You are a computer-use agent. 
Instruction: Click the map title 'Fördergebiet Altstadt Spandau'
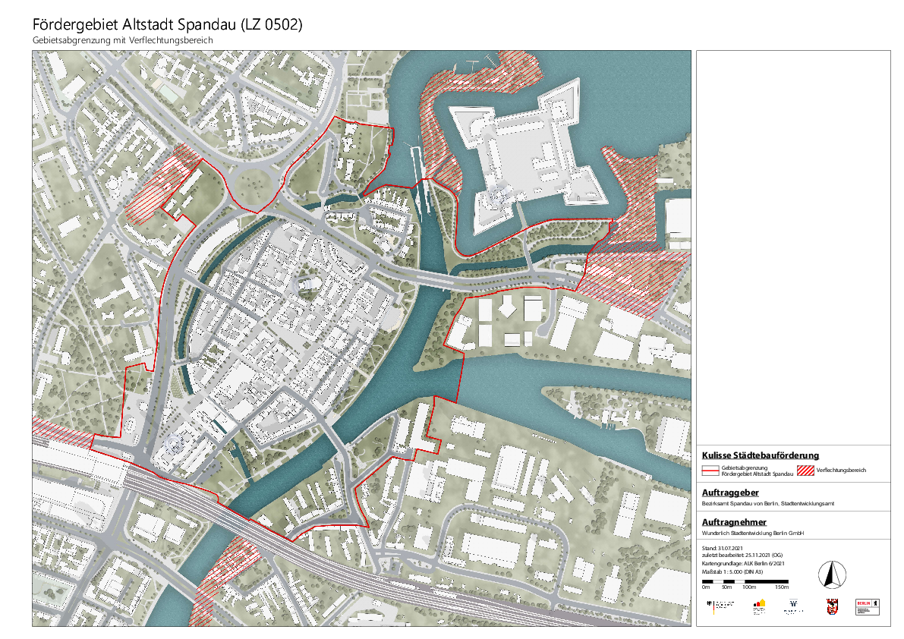tap(168, 24)
